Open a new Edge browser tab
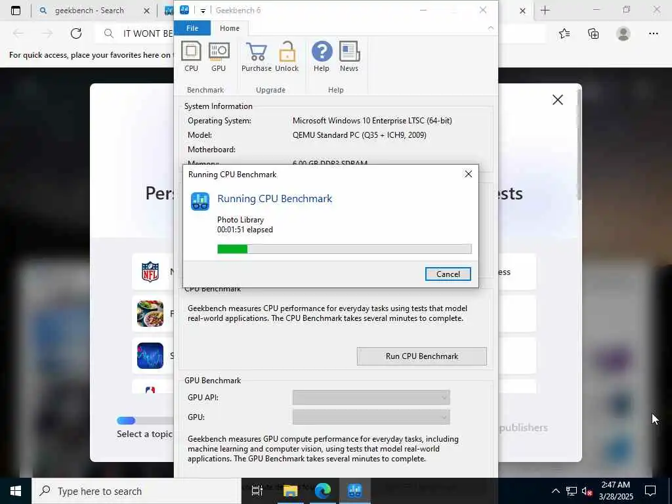The height and width of the screenshot is (504, 672). (x=545, y=10)
